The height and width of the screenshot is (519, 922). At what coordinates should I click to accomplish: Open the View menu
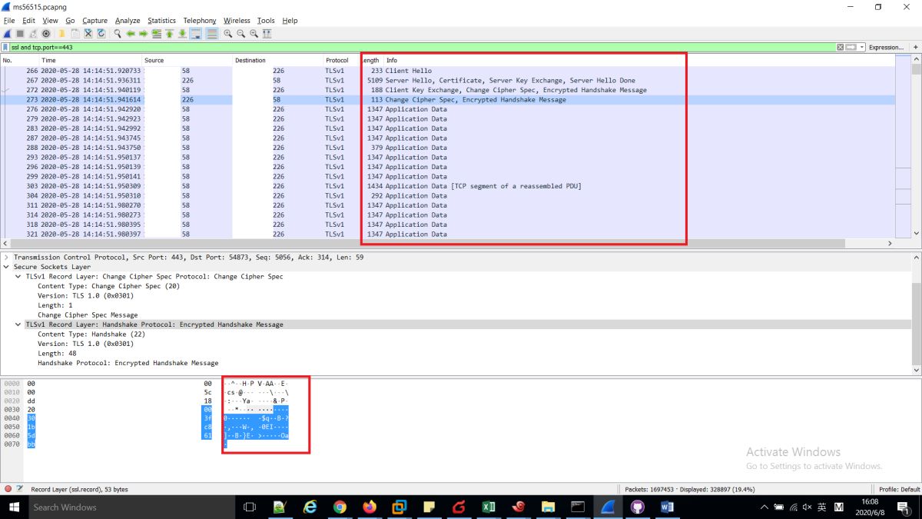50,21
